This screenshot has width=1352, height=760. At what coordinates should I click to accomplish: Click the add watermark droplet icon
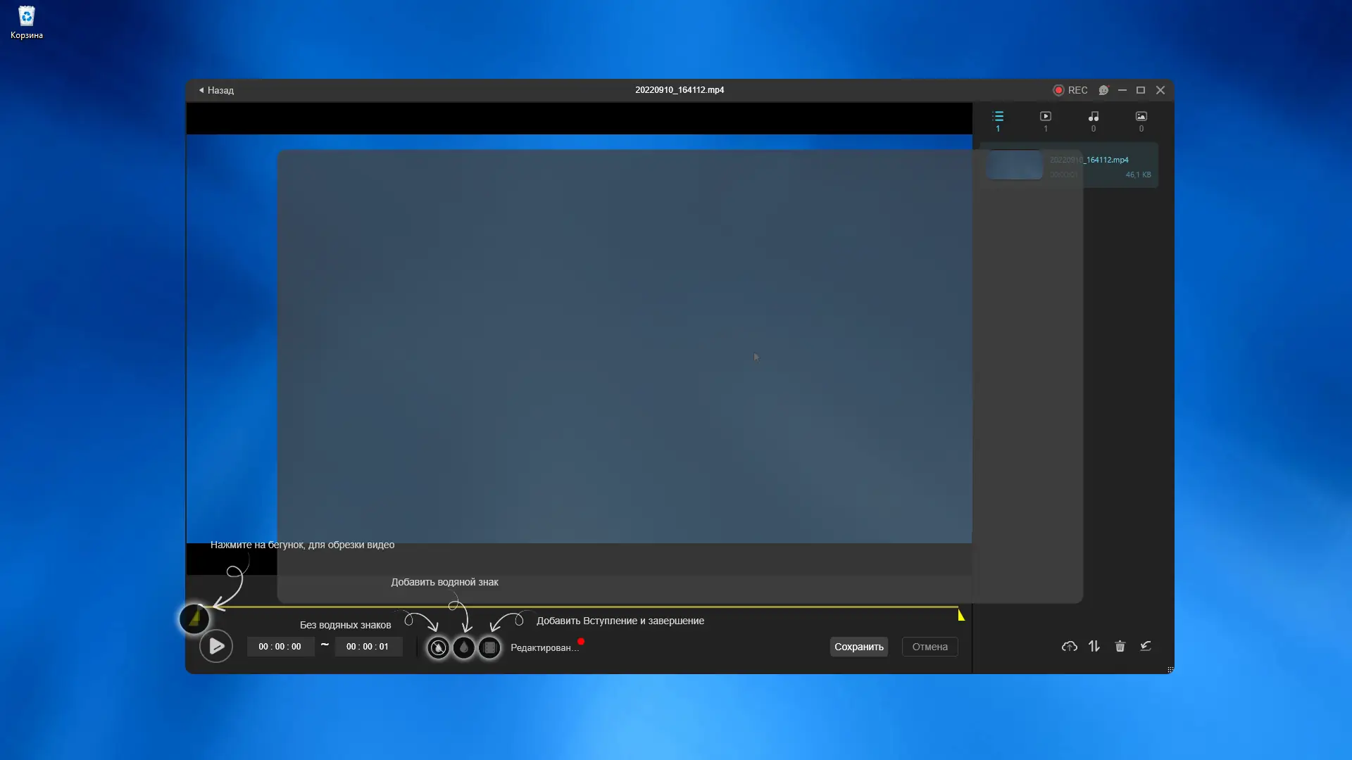click(464, 647)
